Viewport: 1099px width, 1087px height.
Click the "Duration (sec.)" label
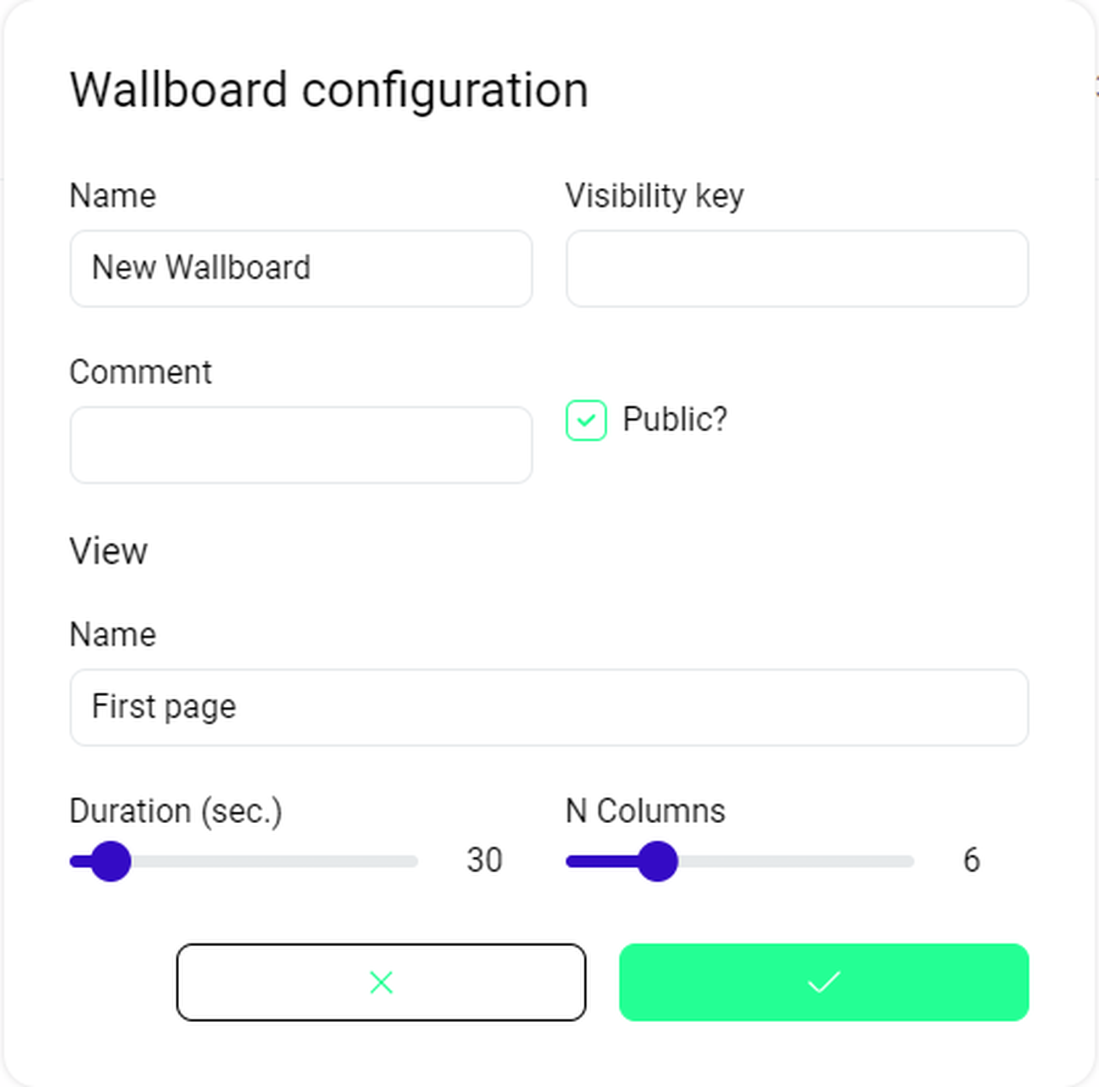tap(176, 811)
